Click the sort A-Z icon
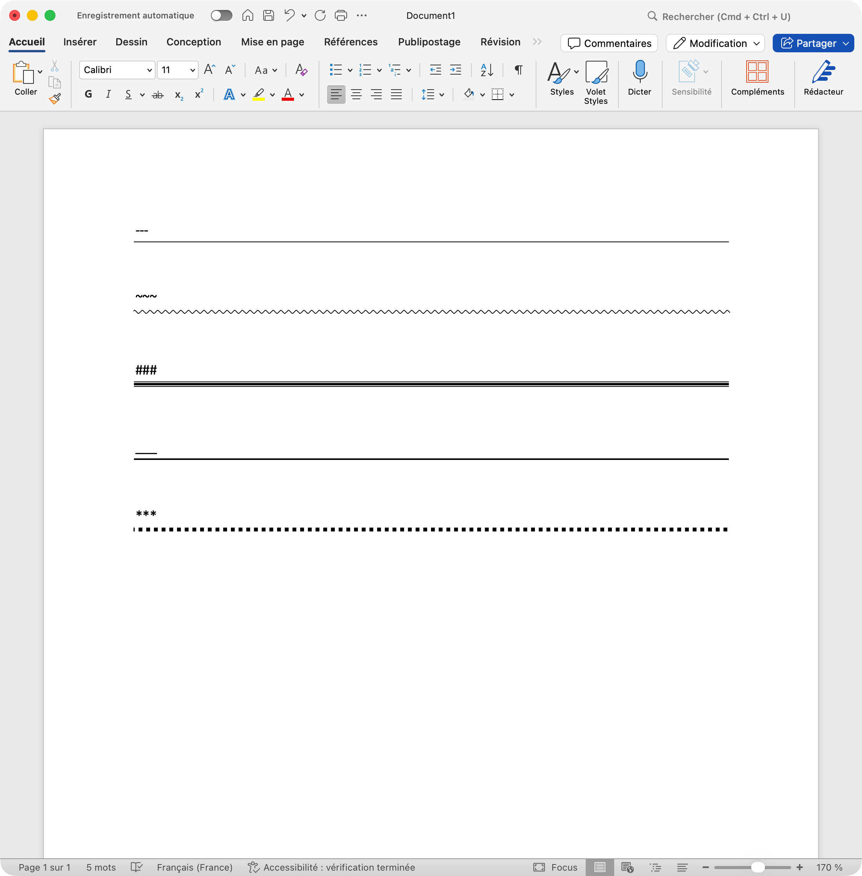Screen dimensions: 862x876 tap(487, 70)
